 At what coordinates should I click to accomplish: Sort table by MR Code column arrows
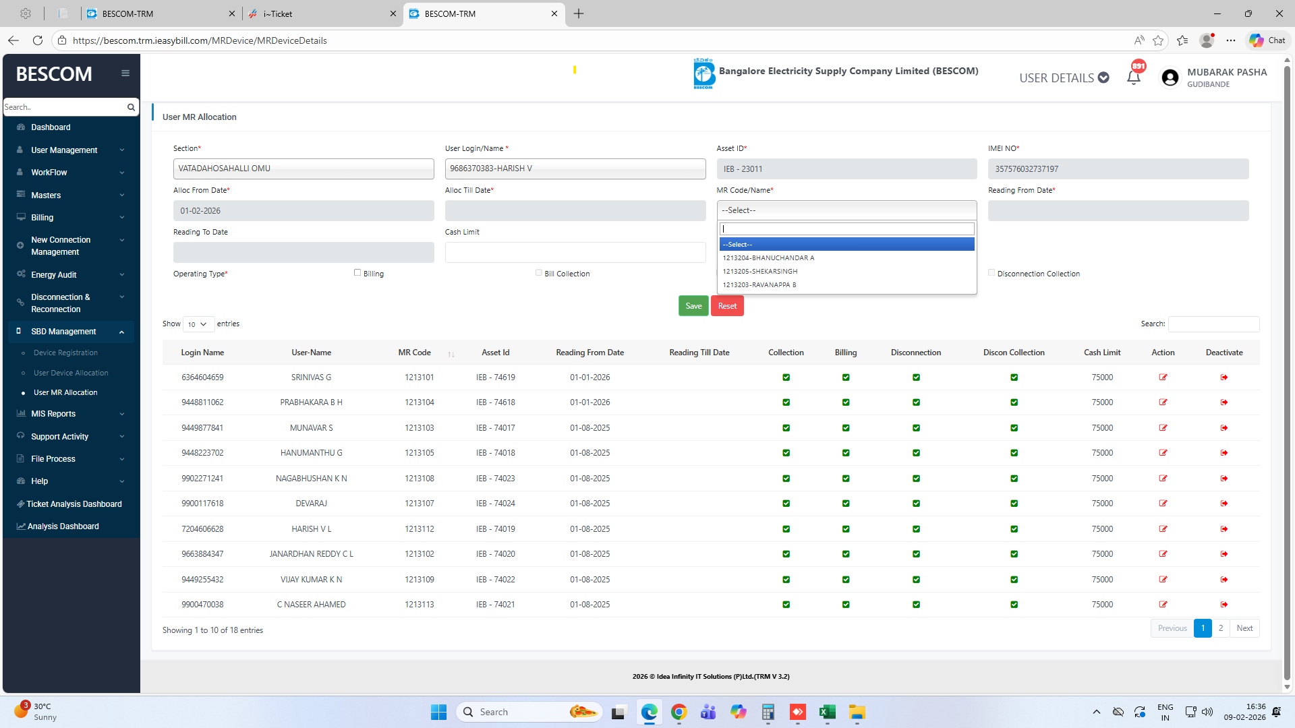451,353
